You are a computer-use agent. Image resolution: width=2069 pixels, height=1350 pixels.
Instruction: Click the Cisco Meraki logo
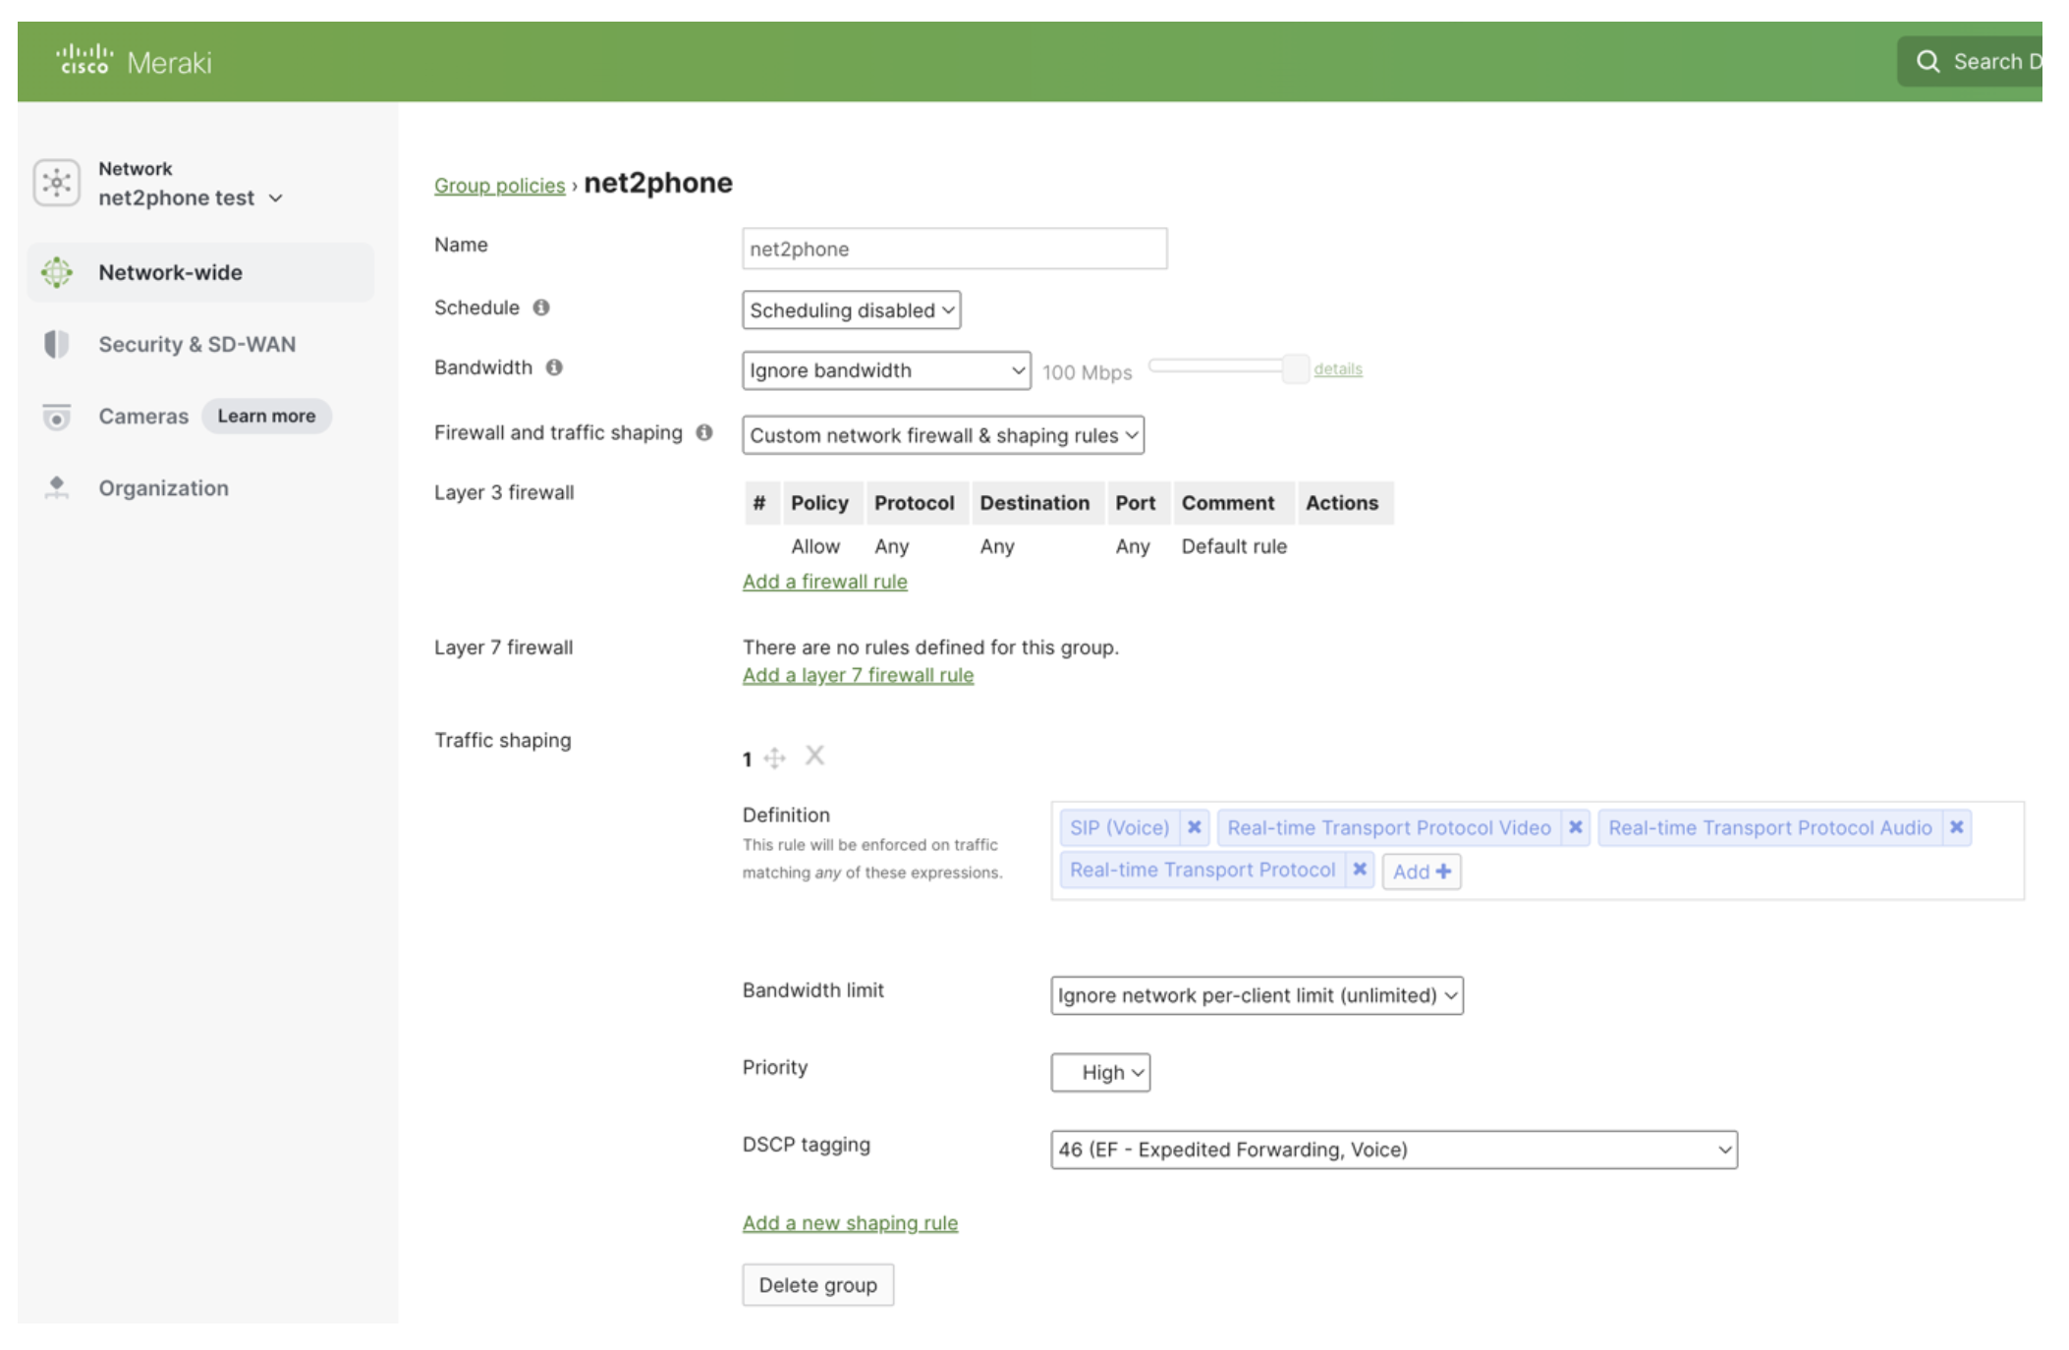(134, 61)
